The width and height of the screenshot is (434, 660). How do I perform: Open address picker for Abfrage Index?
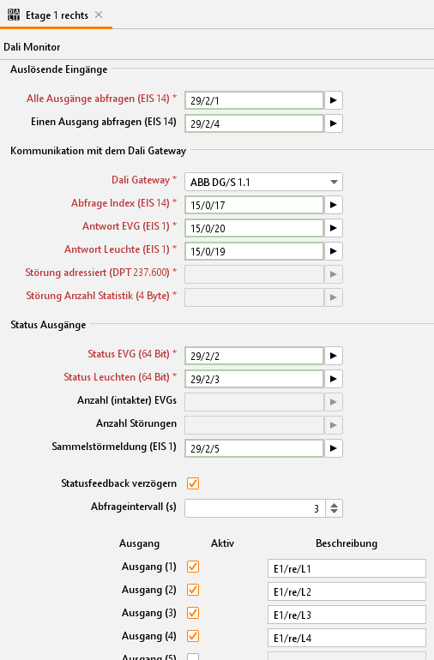pyautogui.click(x=334, y=205)
